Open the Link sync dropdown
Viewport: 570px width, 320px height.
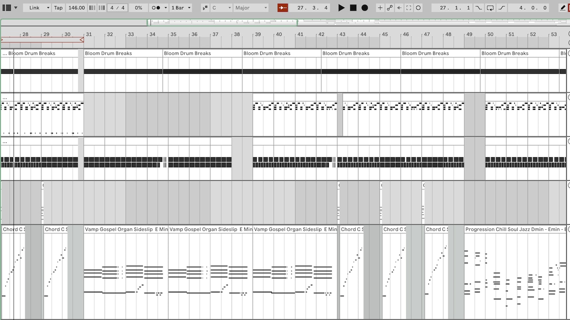pyautogui.click(x=37, y=7)
